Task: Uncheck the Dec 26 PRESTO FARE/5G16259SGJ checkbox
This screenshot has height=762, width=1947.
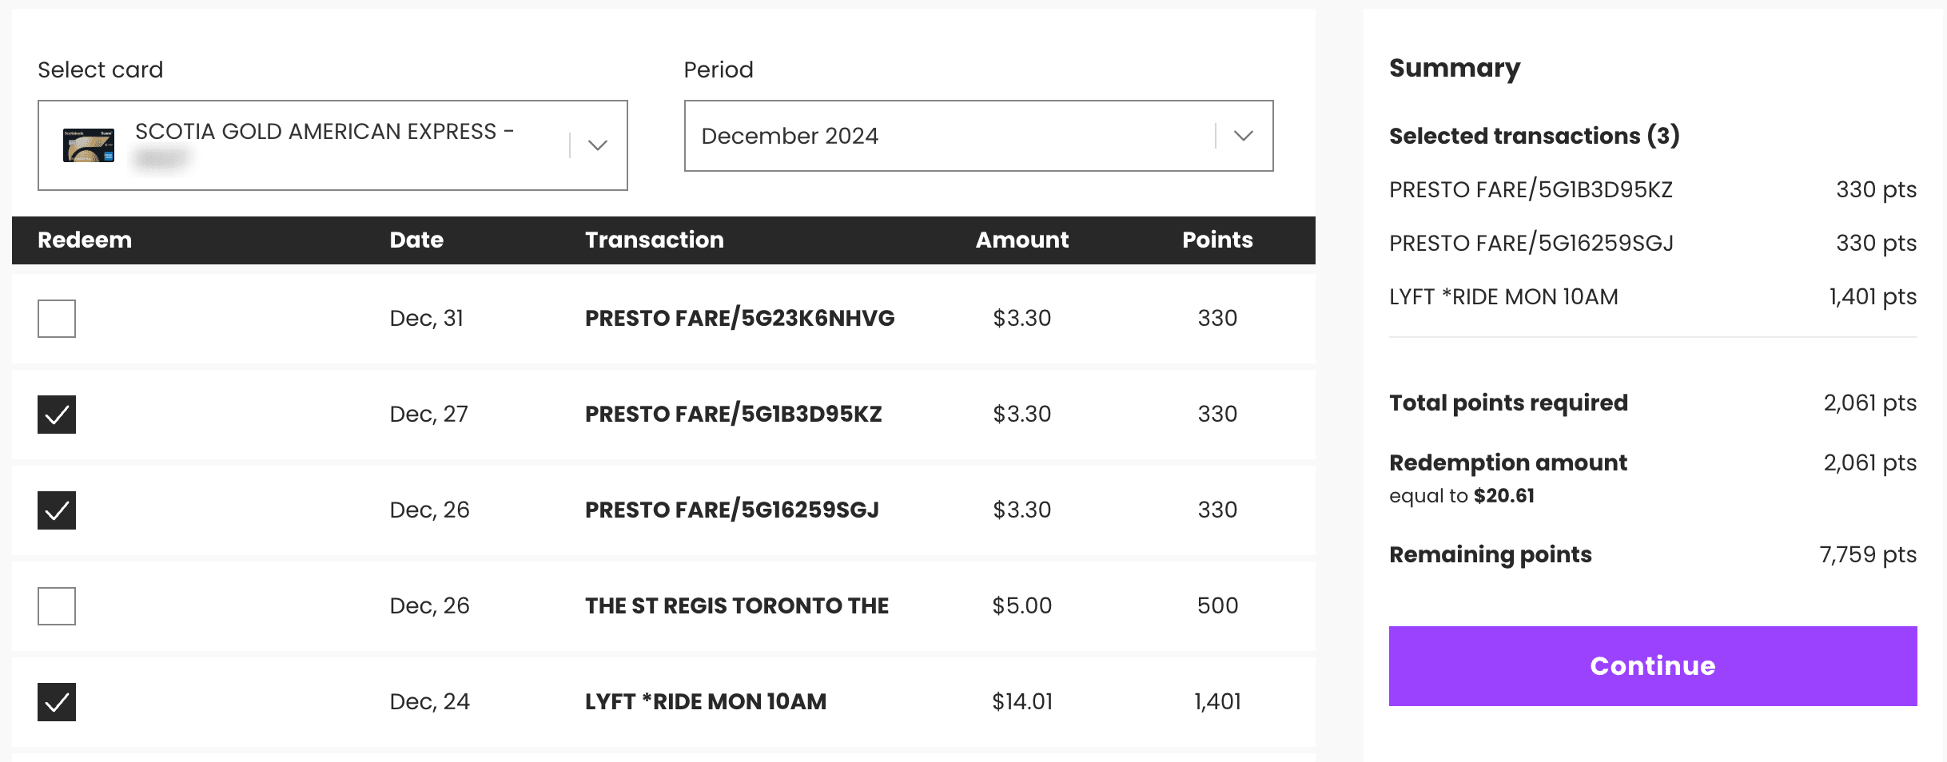Action: coord(57,510)
